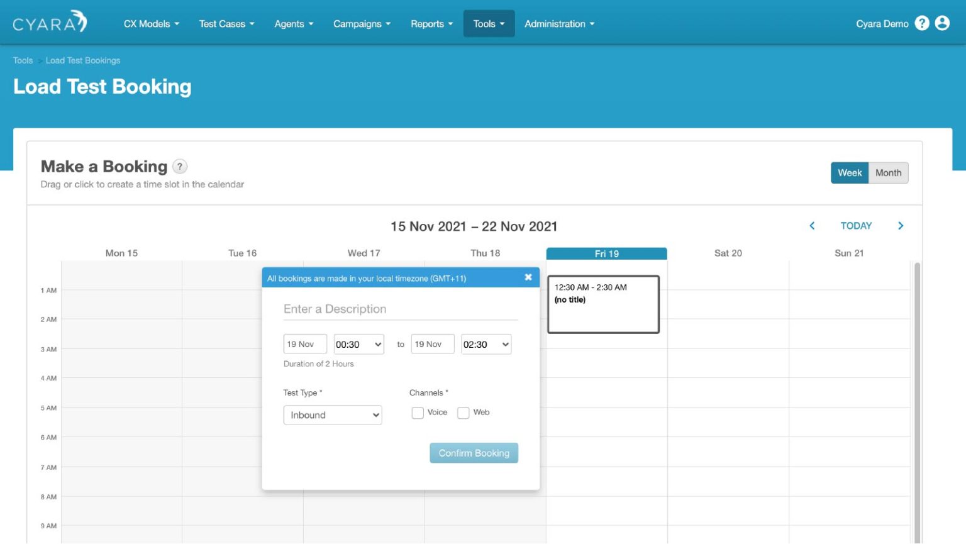
Task: Go to the previous week with the left chevron
Action: [812, 225]
